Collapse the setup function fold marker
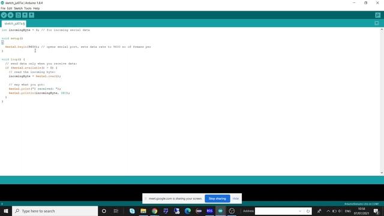Viewport: 384px width, 216px height. pyautogui.click(x=2, y=43)
